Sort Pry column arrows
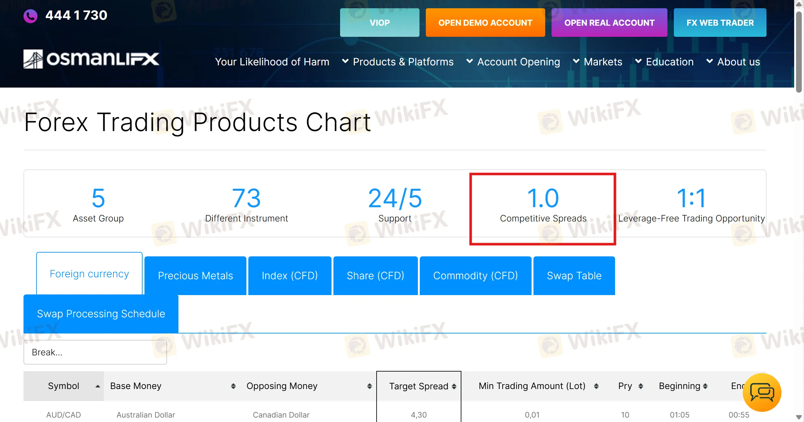This screenshot has height=422, width=804. (x=641, y=386)
